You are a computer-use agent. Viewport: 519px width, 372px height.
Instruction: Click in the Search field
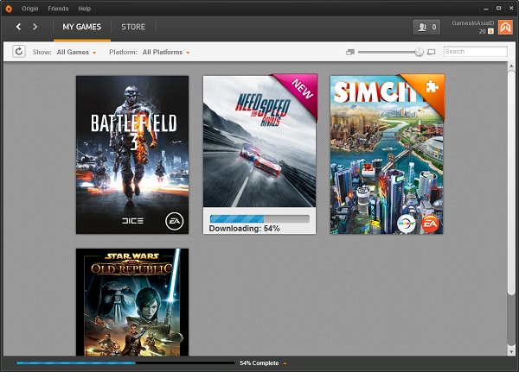pyautogui.click(x=475, y=52)
